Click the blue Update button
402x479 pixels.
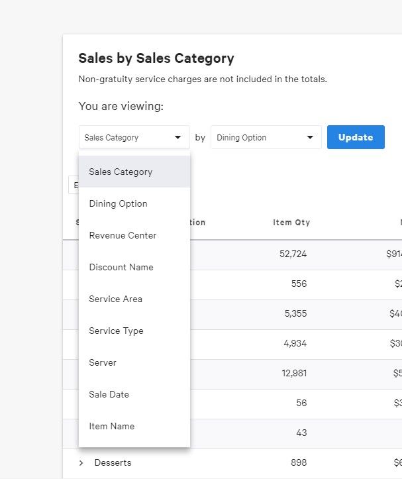pyautogui.click(x=356, y=137)
